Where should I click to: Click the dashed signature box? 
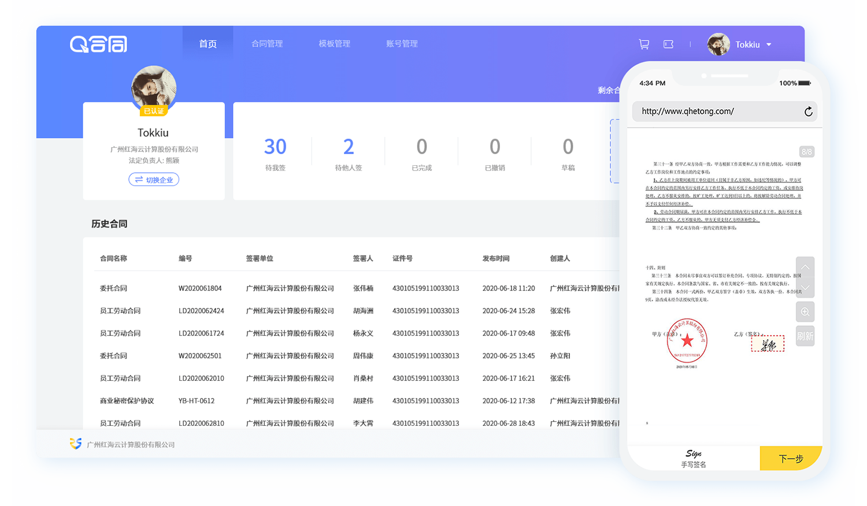click(x=768, y=344)
